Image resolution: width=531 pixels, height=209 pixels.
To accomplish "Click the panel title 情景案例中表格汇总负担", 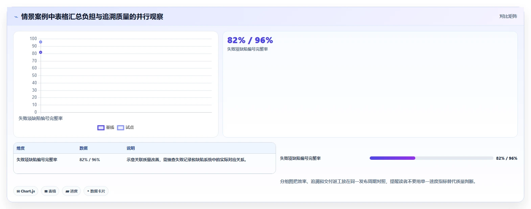I will point(92,17).
